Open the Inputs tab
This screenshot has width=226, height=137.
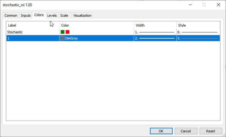[x=26, y=15]
